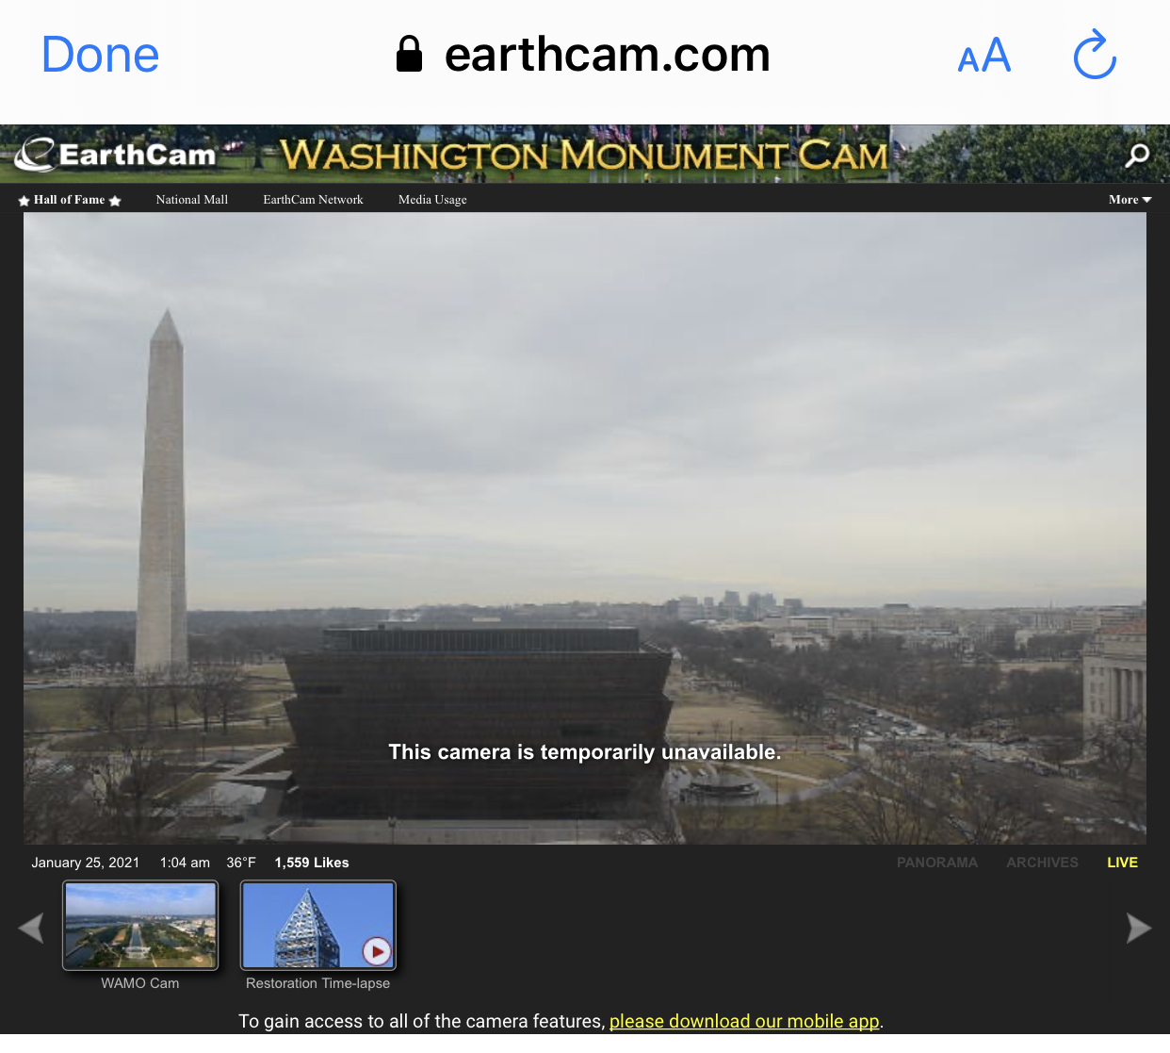Tap the earthcam.com address bar

tap(584, 55)
